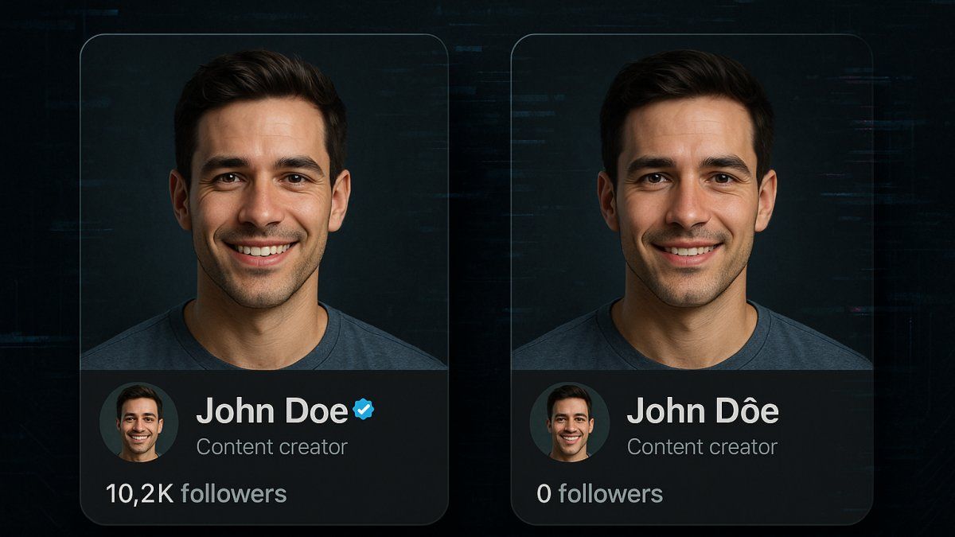Open the John Dôe profile name

[x=703, y=409]
